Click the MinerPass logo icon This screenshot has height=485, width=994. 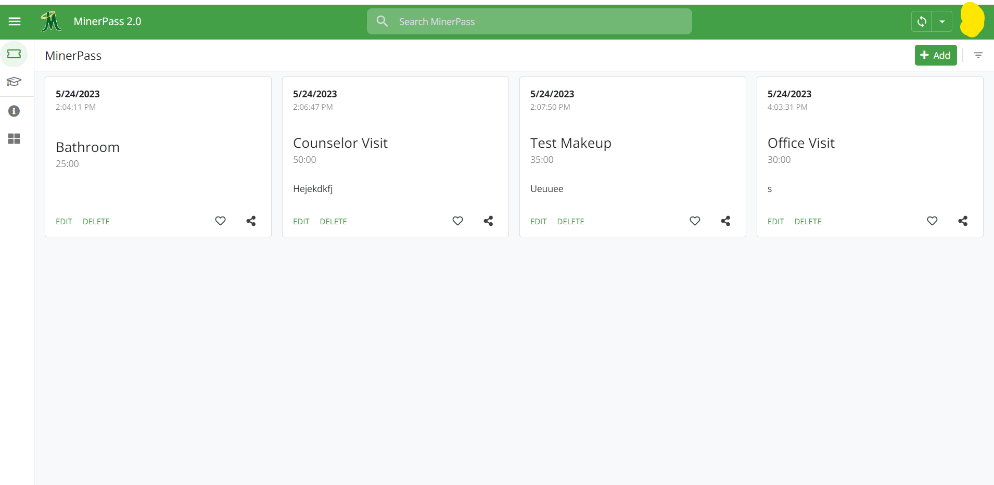51,21
